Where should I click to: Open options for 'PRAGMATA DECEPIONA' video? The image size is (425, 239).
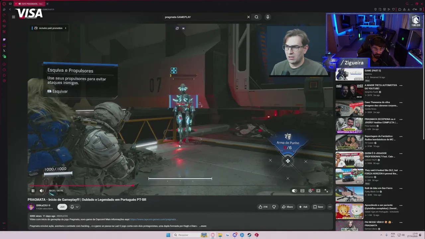tap(401, 119)
